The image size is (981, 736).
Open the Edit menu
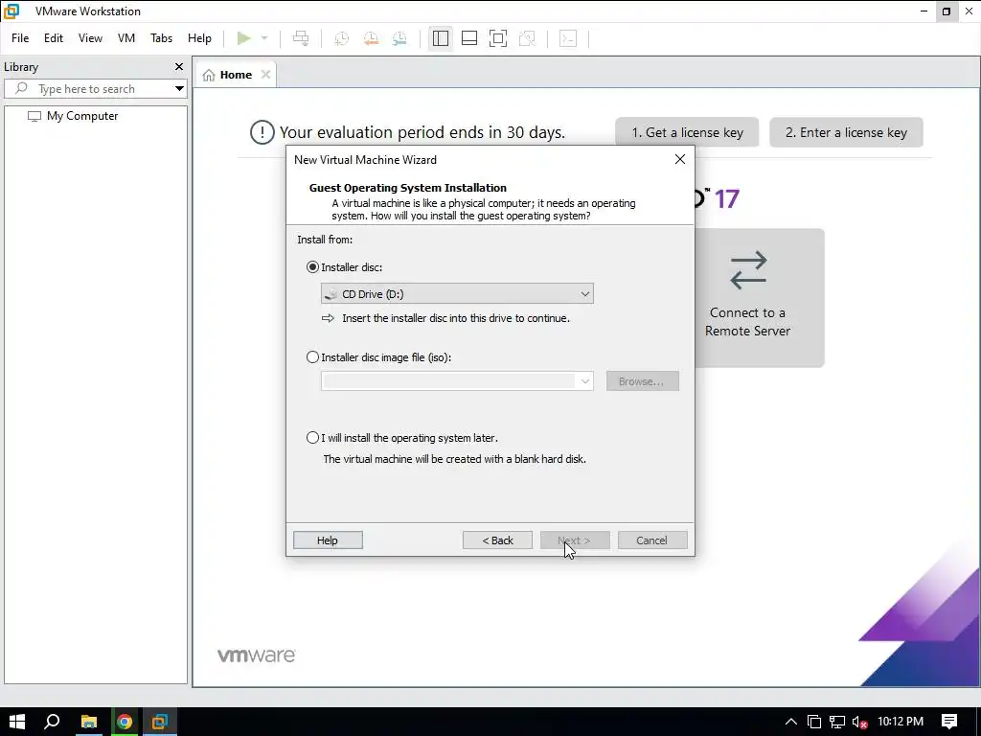coord(54,38)
